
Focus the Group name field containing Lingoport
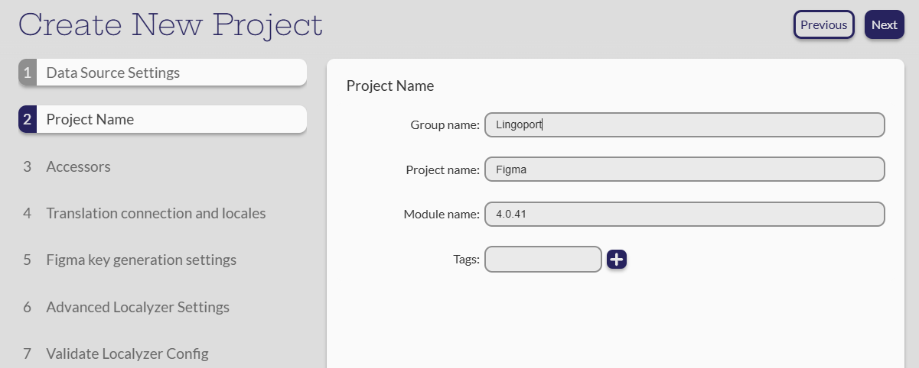coord(684,124)
